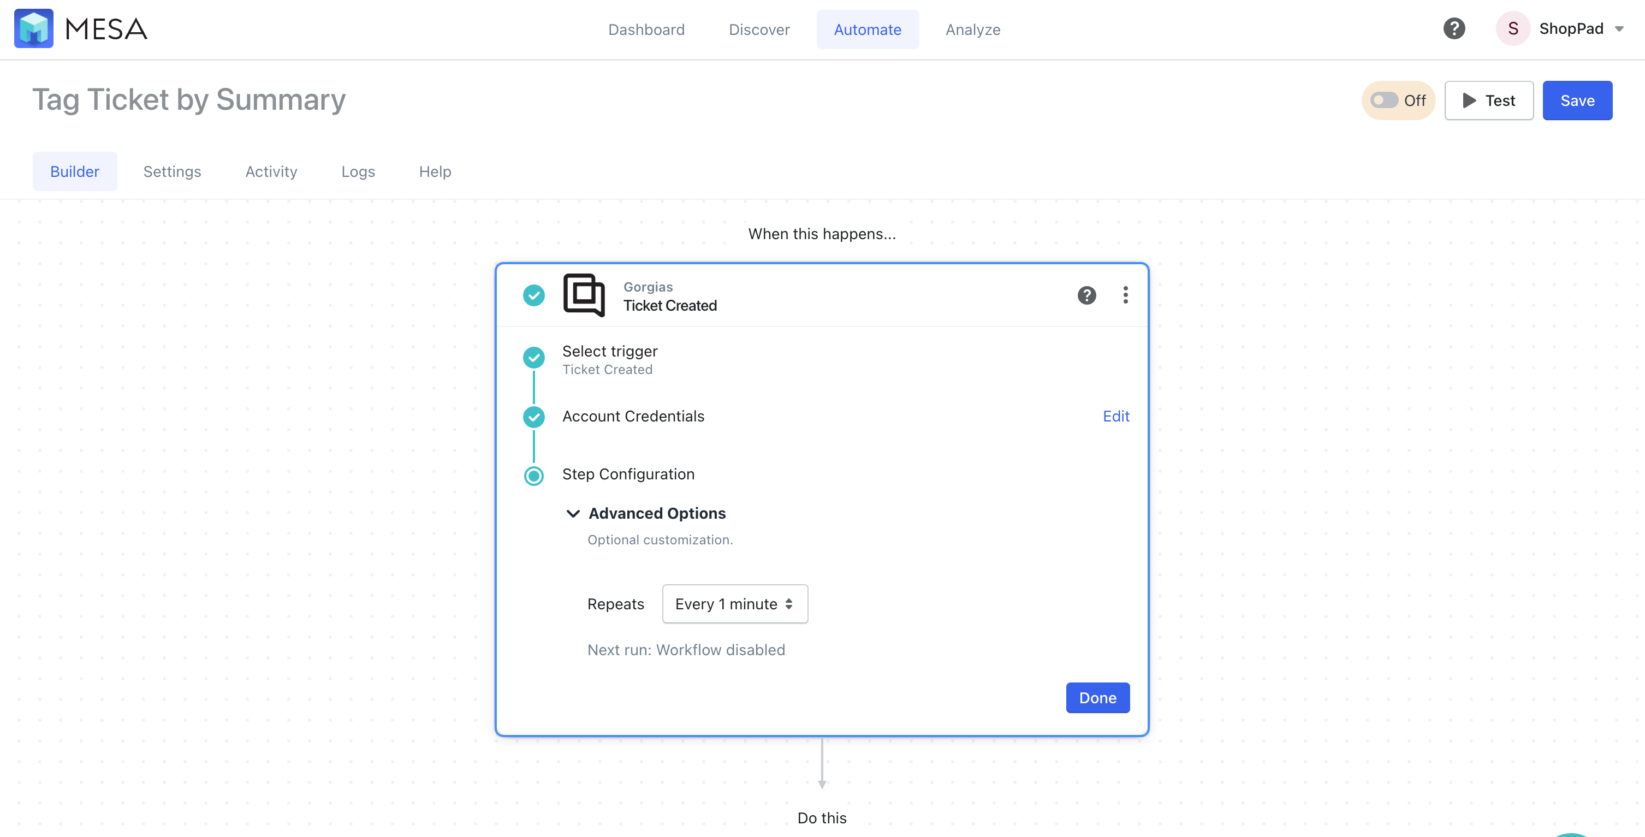Open the Discover tab
Screen dimensions: 1645x837
pyautogui.click(x=759, y=29)
